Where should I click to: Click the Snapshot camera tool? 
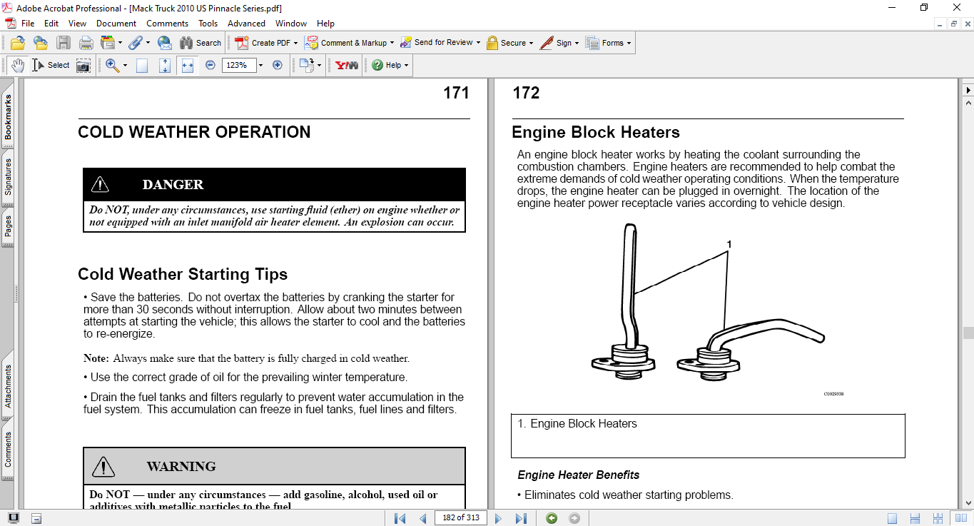(x=83, y=65)
